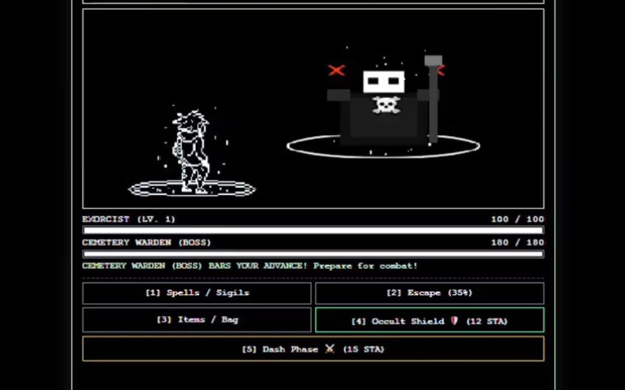This screenshot has width=625, height=390.
Task: Click the shield icon on Occult Shield
Action: (x=455, y=321)
